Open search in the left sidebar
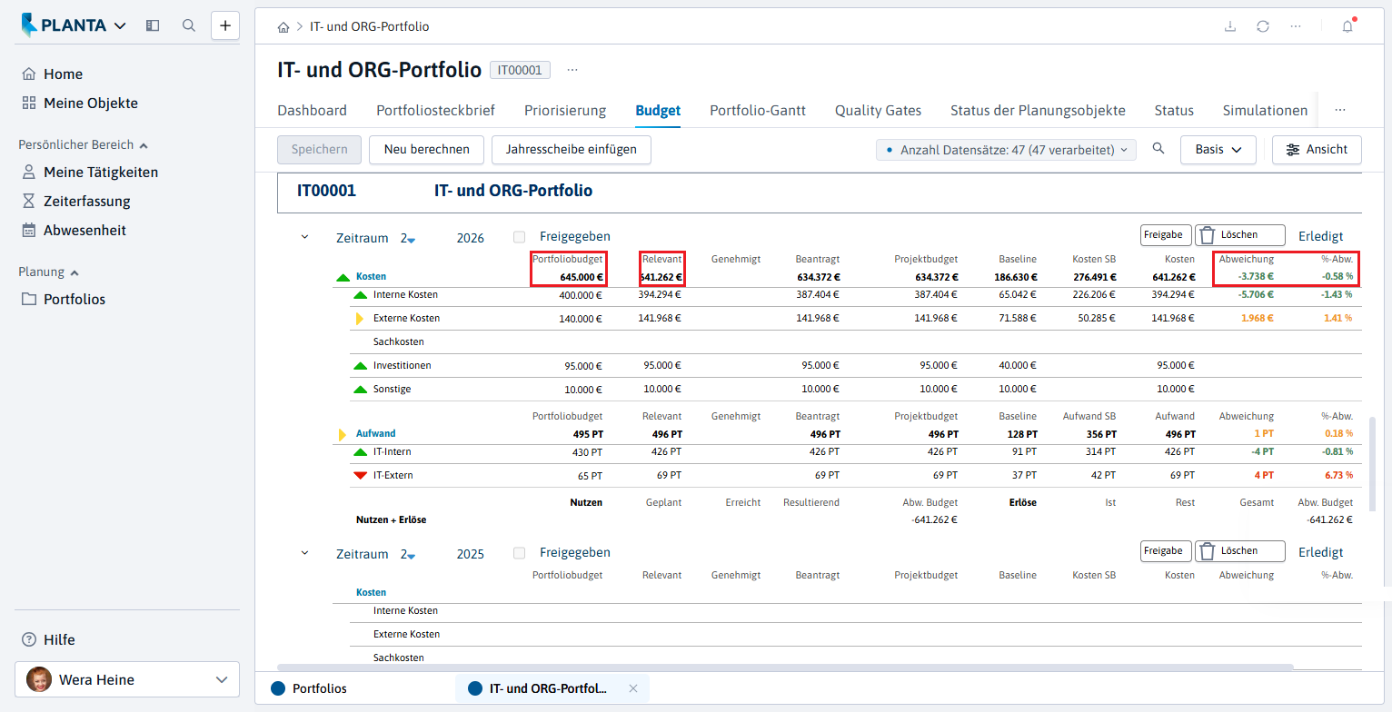This screenshot has width=1392, height=712. click(x=189, y=25)
